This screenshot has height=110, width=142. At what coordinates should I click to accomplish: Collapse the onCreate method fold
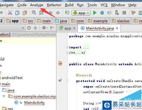pyautogui.click(x=67, y=81)
